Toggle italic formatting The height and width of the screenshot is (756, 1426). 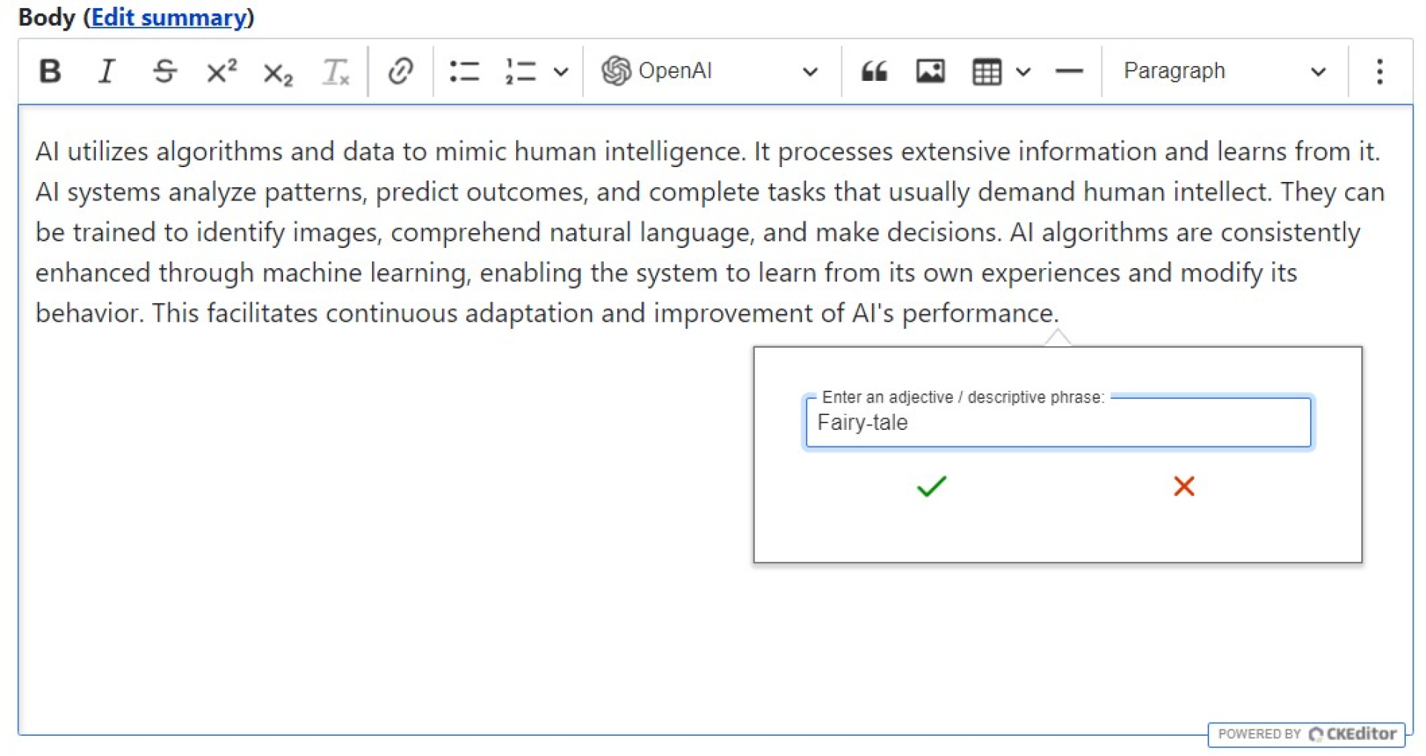coord(107,71)
